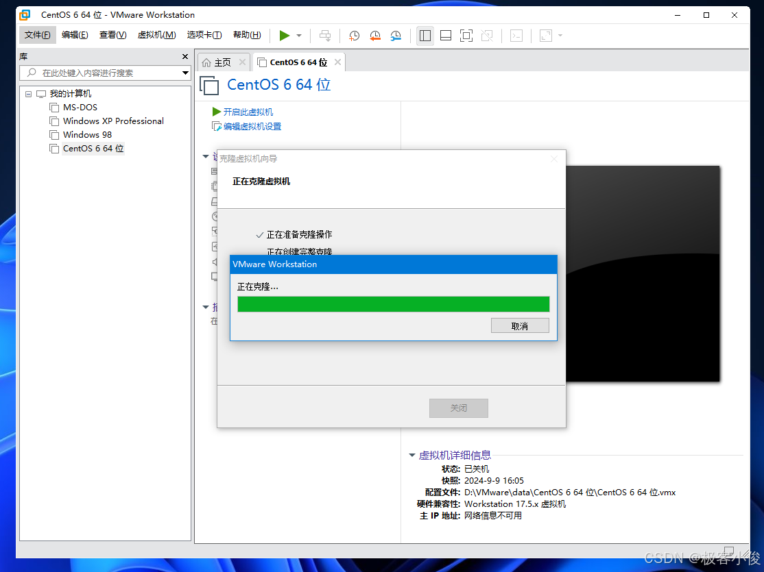Click the snapshot date 2024-9-9 16:05

(x=494, y=480)
